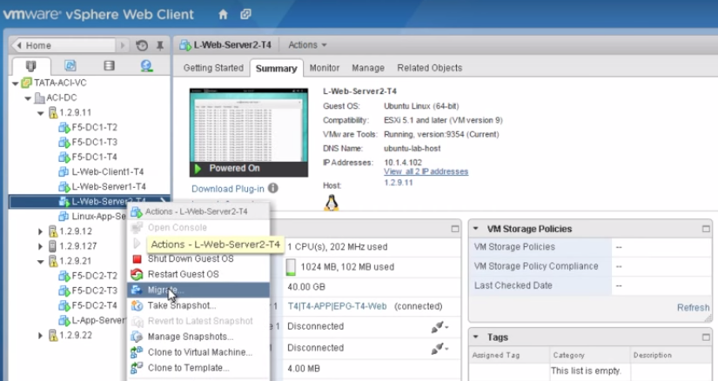Open the Getting Started tab
The image size is (718, 381).
[x=213, y=68]
